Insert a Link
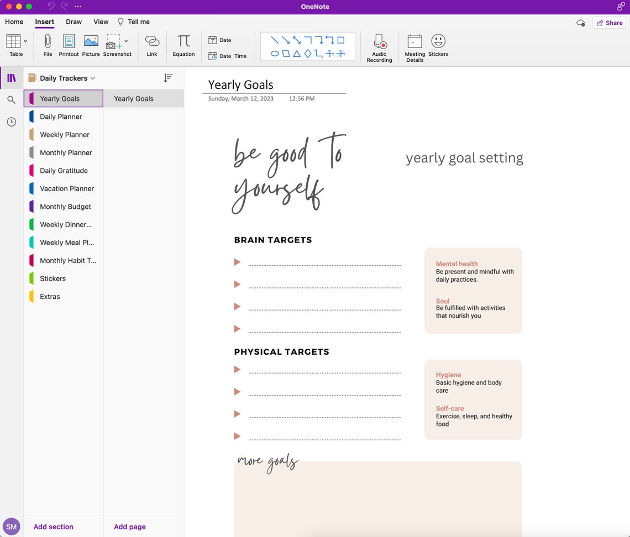Image resolution: width=630 pixels, height=537 pixels. coord(152,45)
